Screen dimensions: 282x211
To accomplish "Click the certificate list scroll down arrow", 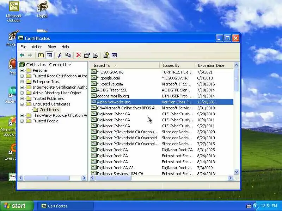I will coord(236,172).
